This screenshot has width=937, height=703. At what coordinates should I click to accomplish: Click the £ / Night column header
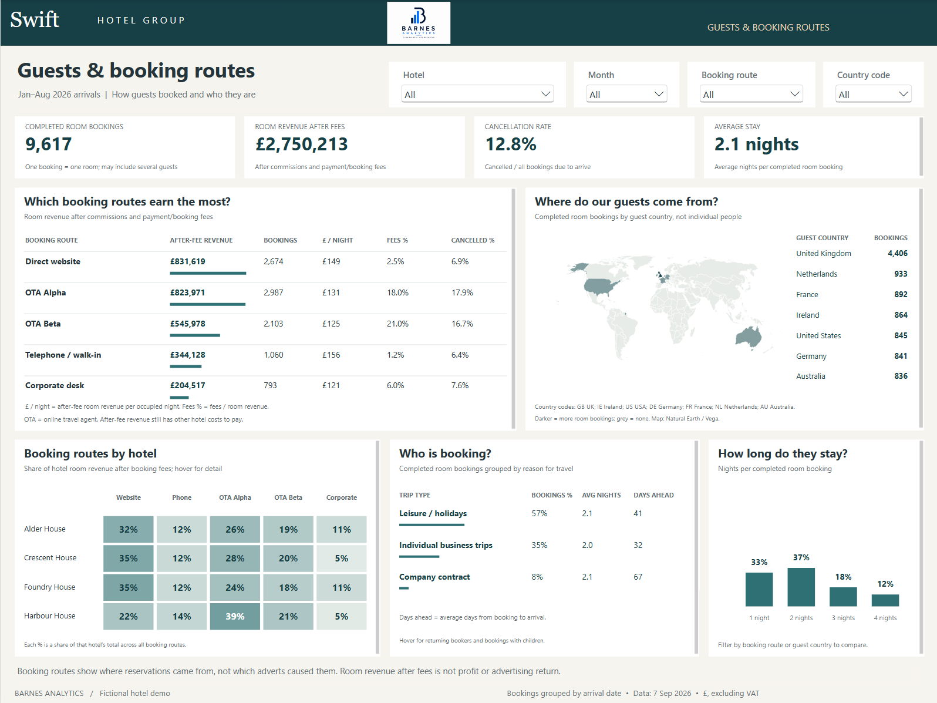[x=338, y=240]
